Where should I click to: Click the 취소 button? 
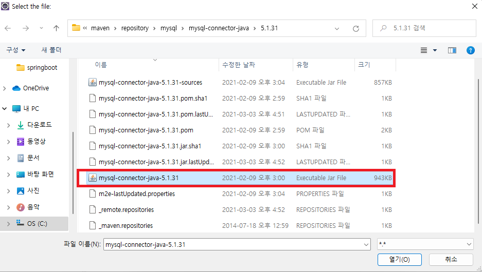451,260
